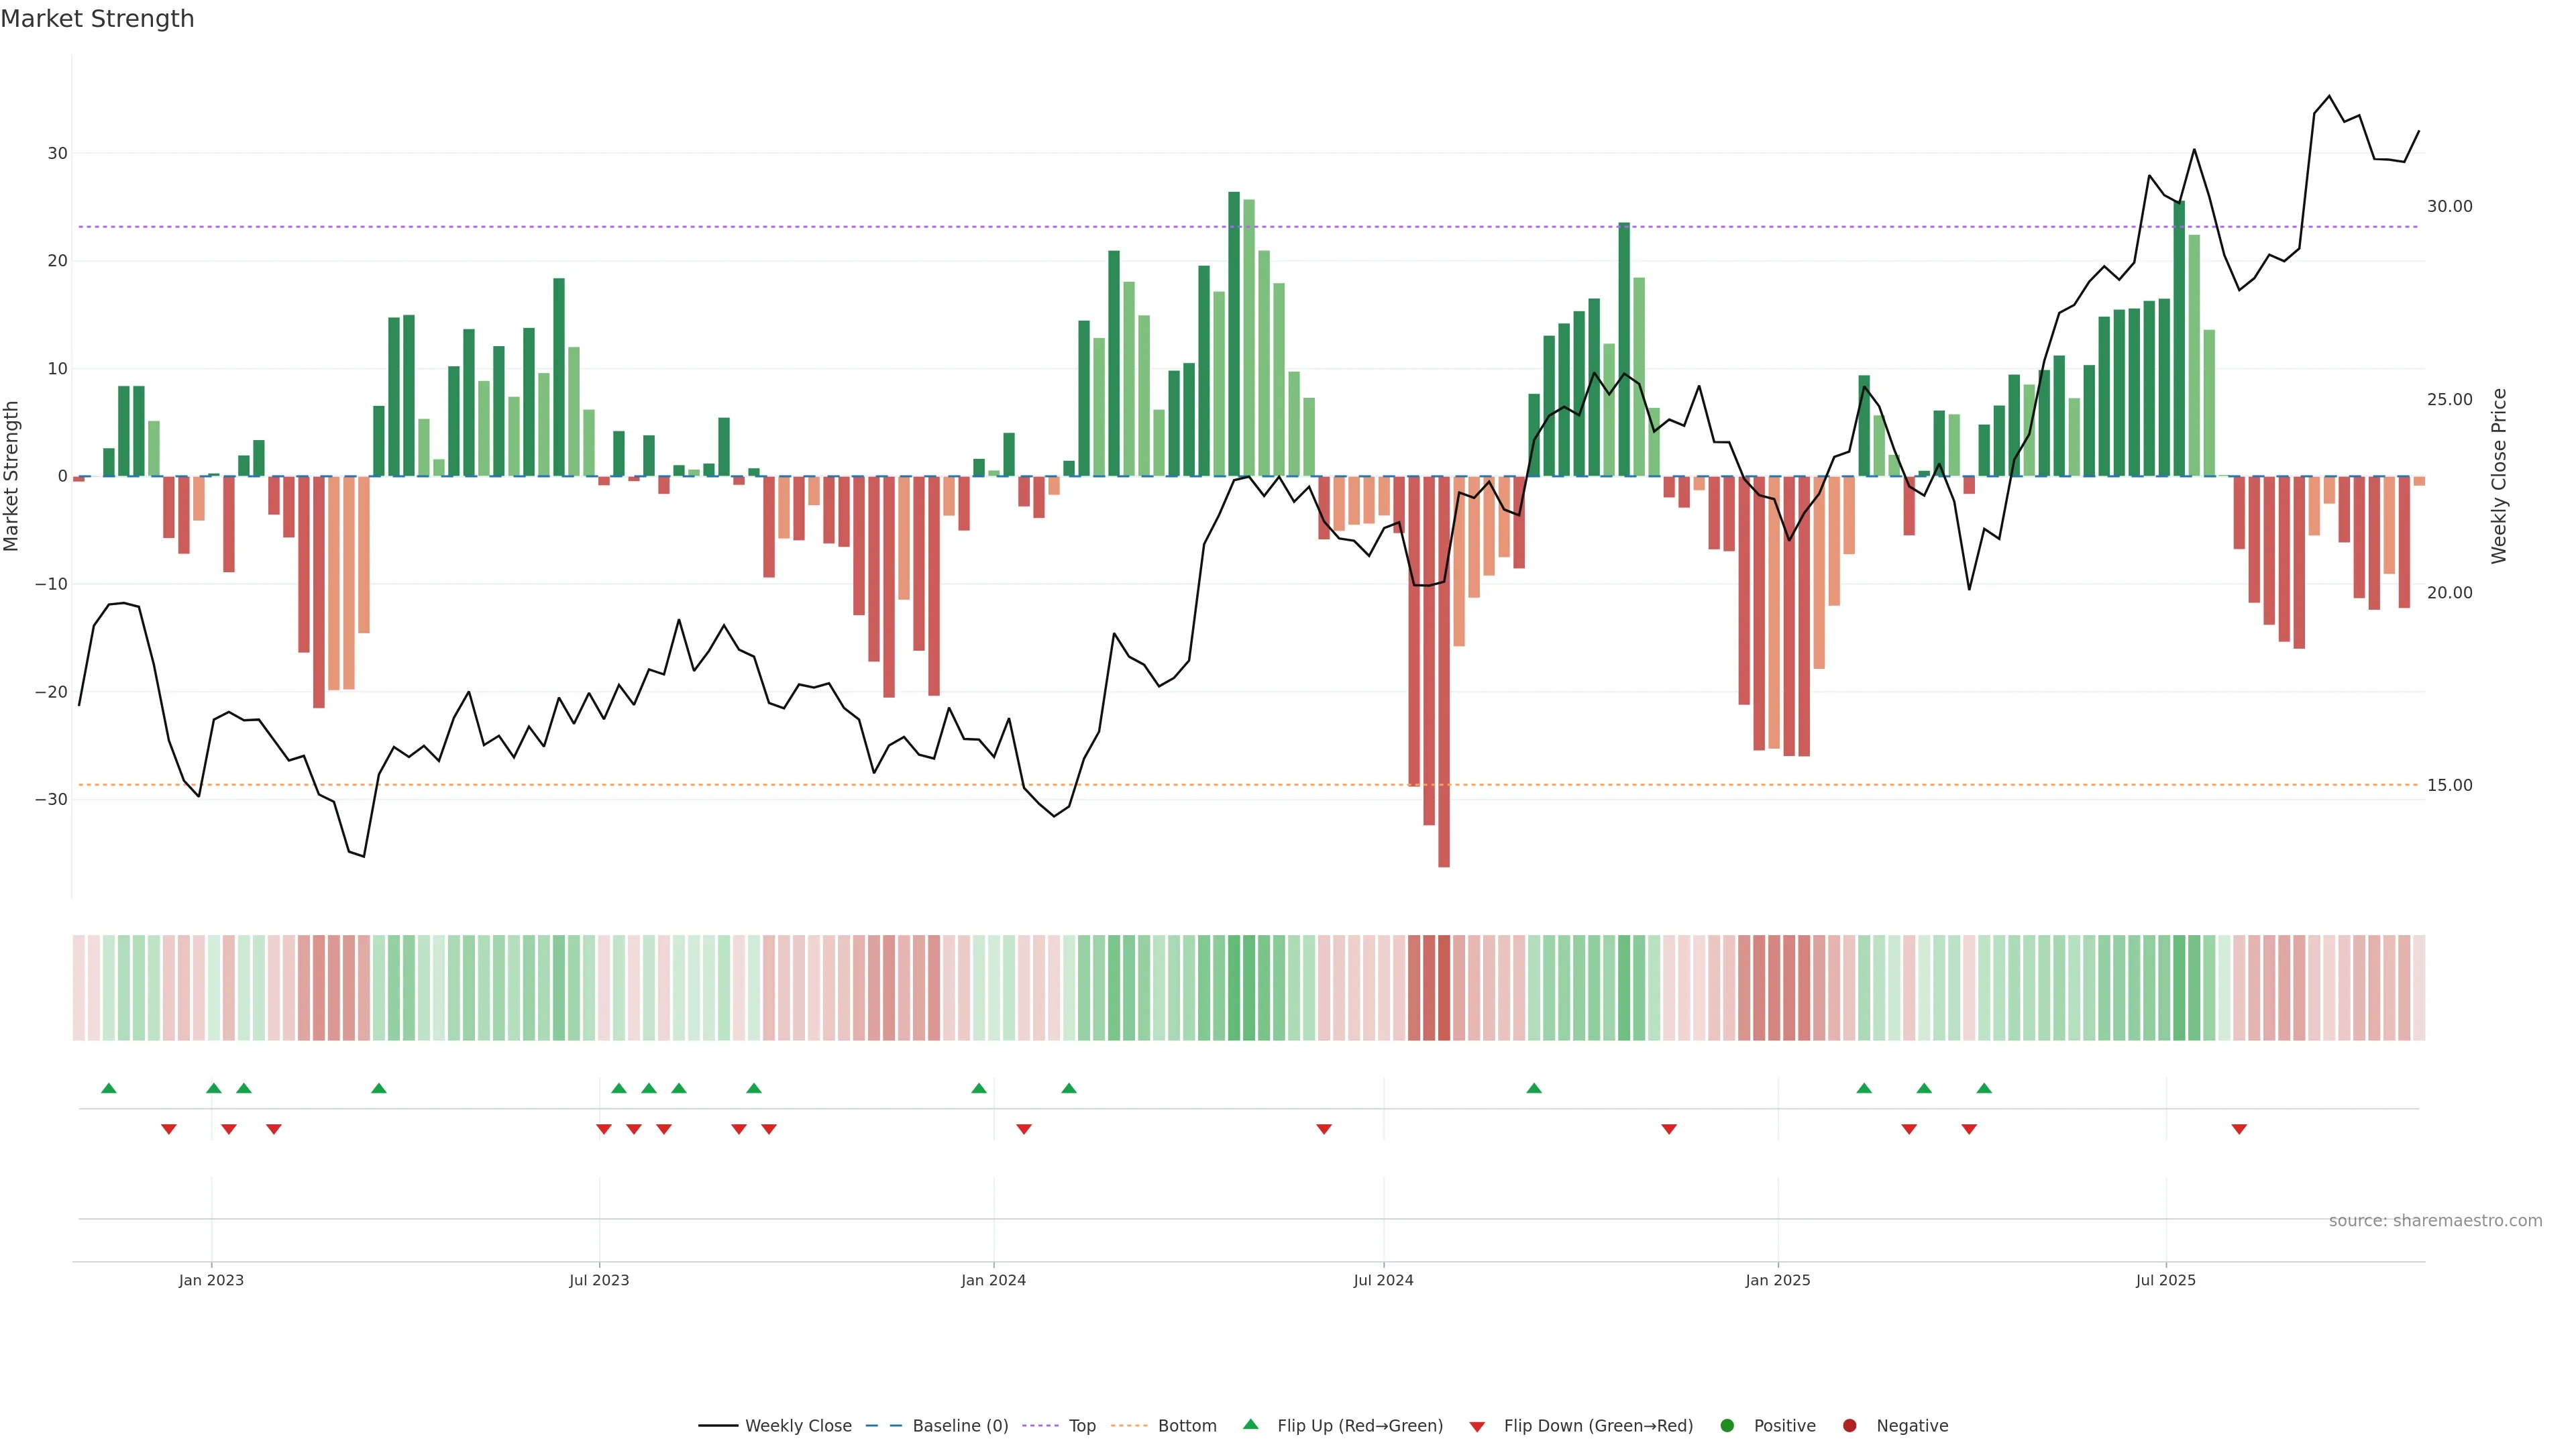Click the Weekly Close Price axis title
2576x1449 pixels.
point(2499,476)
